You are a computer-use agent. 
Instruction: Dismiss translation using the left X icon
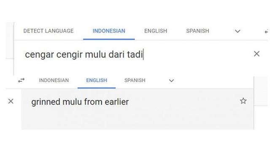[x=11, y=101]
